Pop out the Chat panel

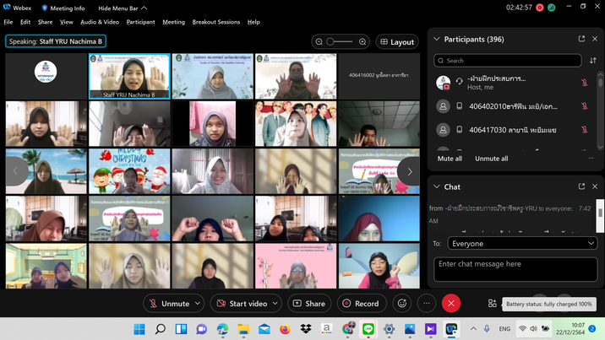click(581, 186)
